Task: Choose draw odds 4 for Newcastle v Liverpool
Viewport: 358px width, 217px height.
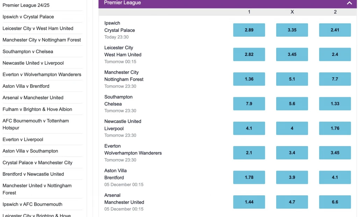Action: tap(292, 128)
